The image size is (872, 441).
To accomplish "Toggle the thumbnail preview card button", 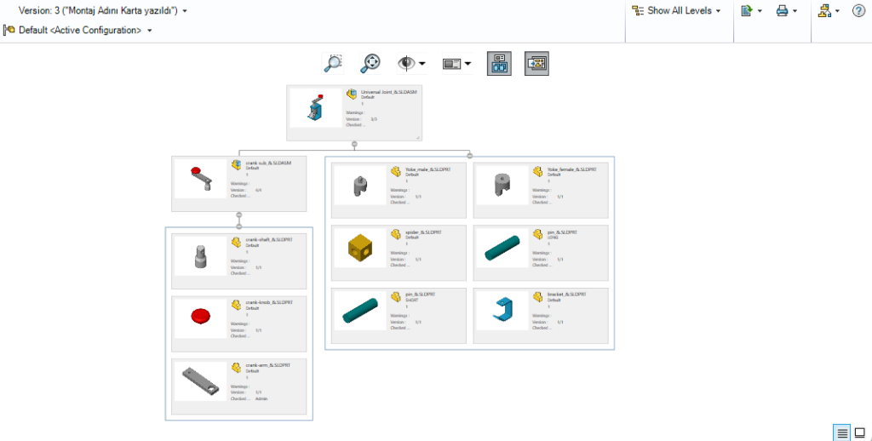I will [x=536, y=63].
